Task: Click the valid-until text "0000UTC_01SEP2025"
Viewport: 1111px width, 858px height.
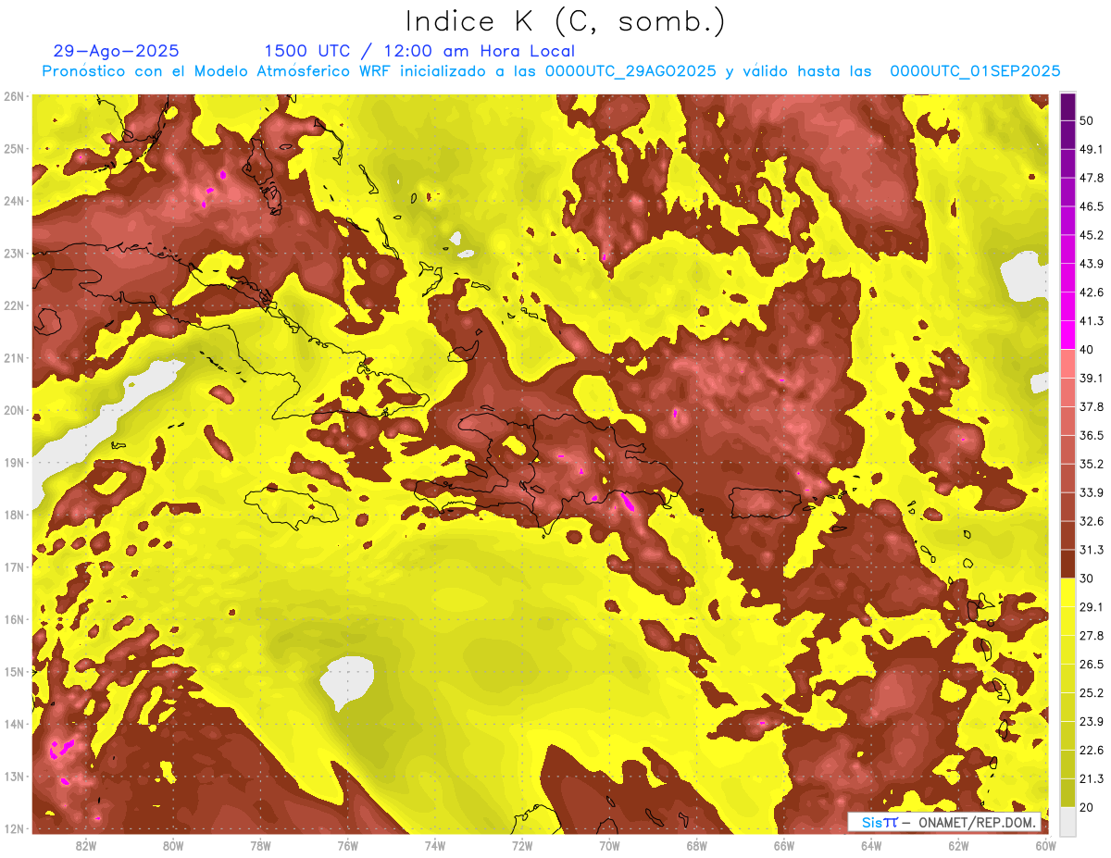Action: pos(975,71)
